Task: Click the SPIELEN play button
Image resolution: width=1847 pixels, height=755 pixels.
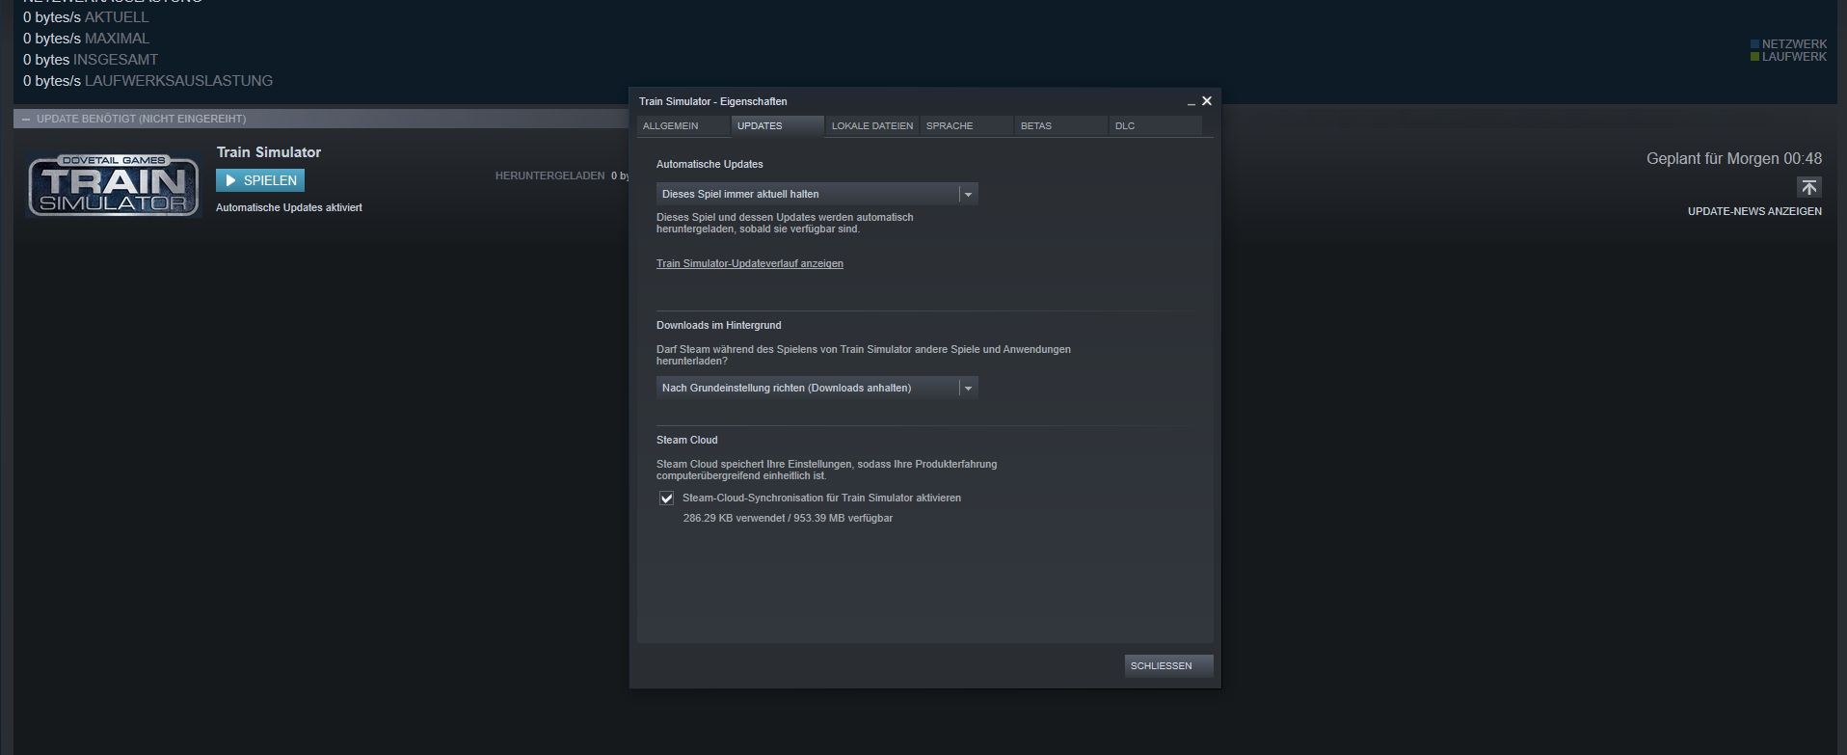Action: tap(260, 180)
